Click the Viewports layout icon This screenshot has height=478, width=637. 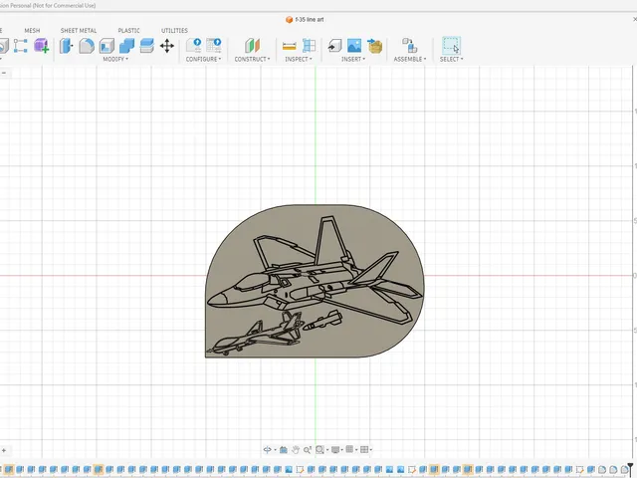[364, 449]
